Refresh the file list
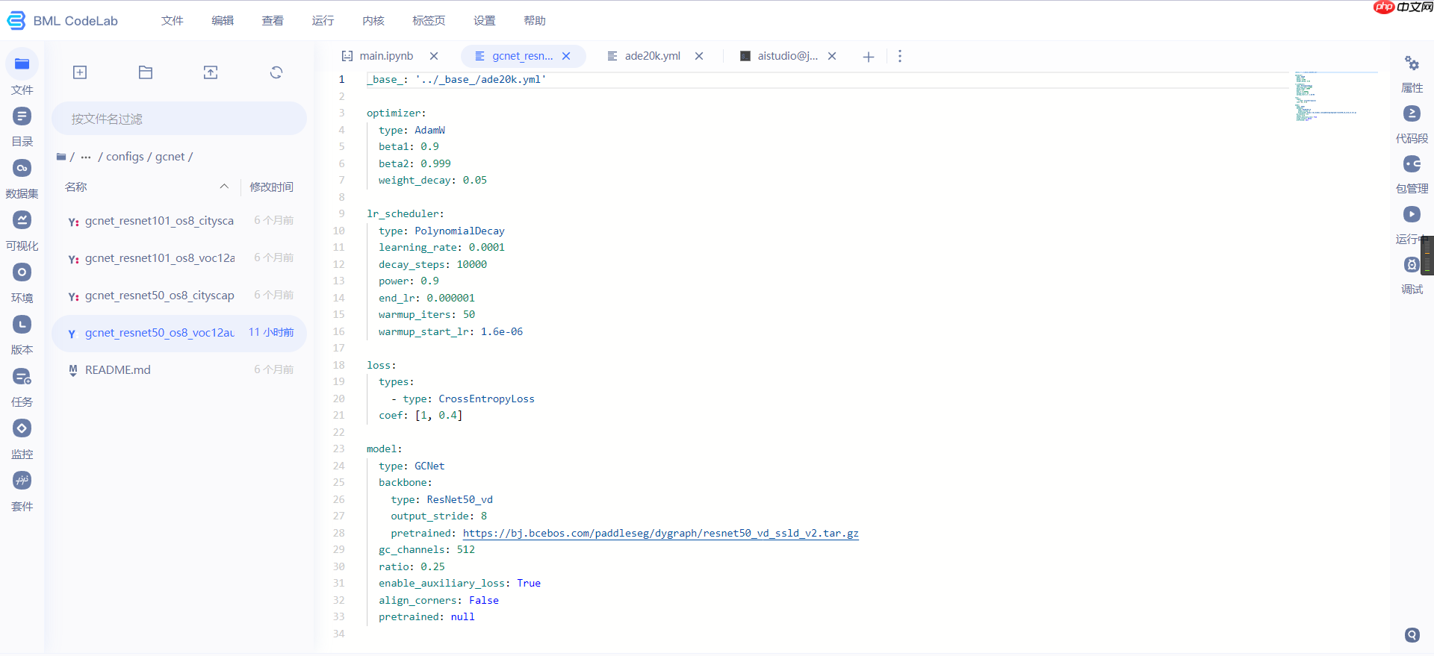The height and width of the screenshot is (656, 1434). coord(276,72)
